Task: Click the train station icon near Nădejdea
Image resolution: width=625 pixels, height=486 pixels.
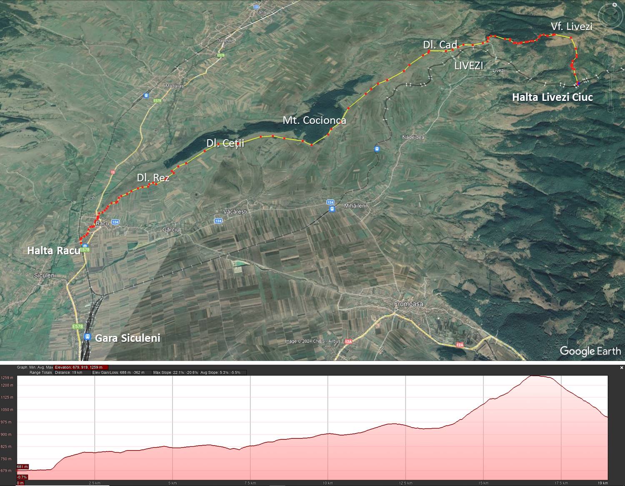Action: 377,149
